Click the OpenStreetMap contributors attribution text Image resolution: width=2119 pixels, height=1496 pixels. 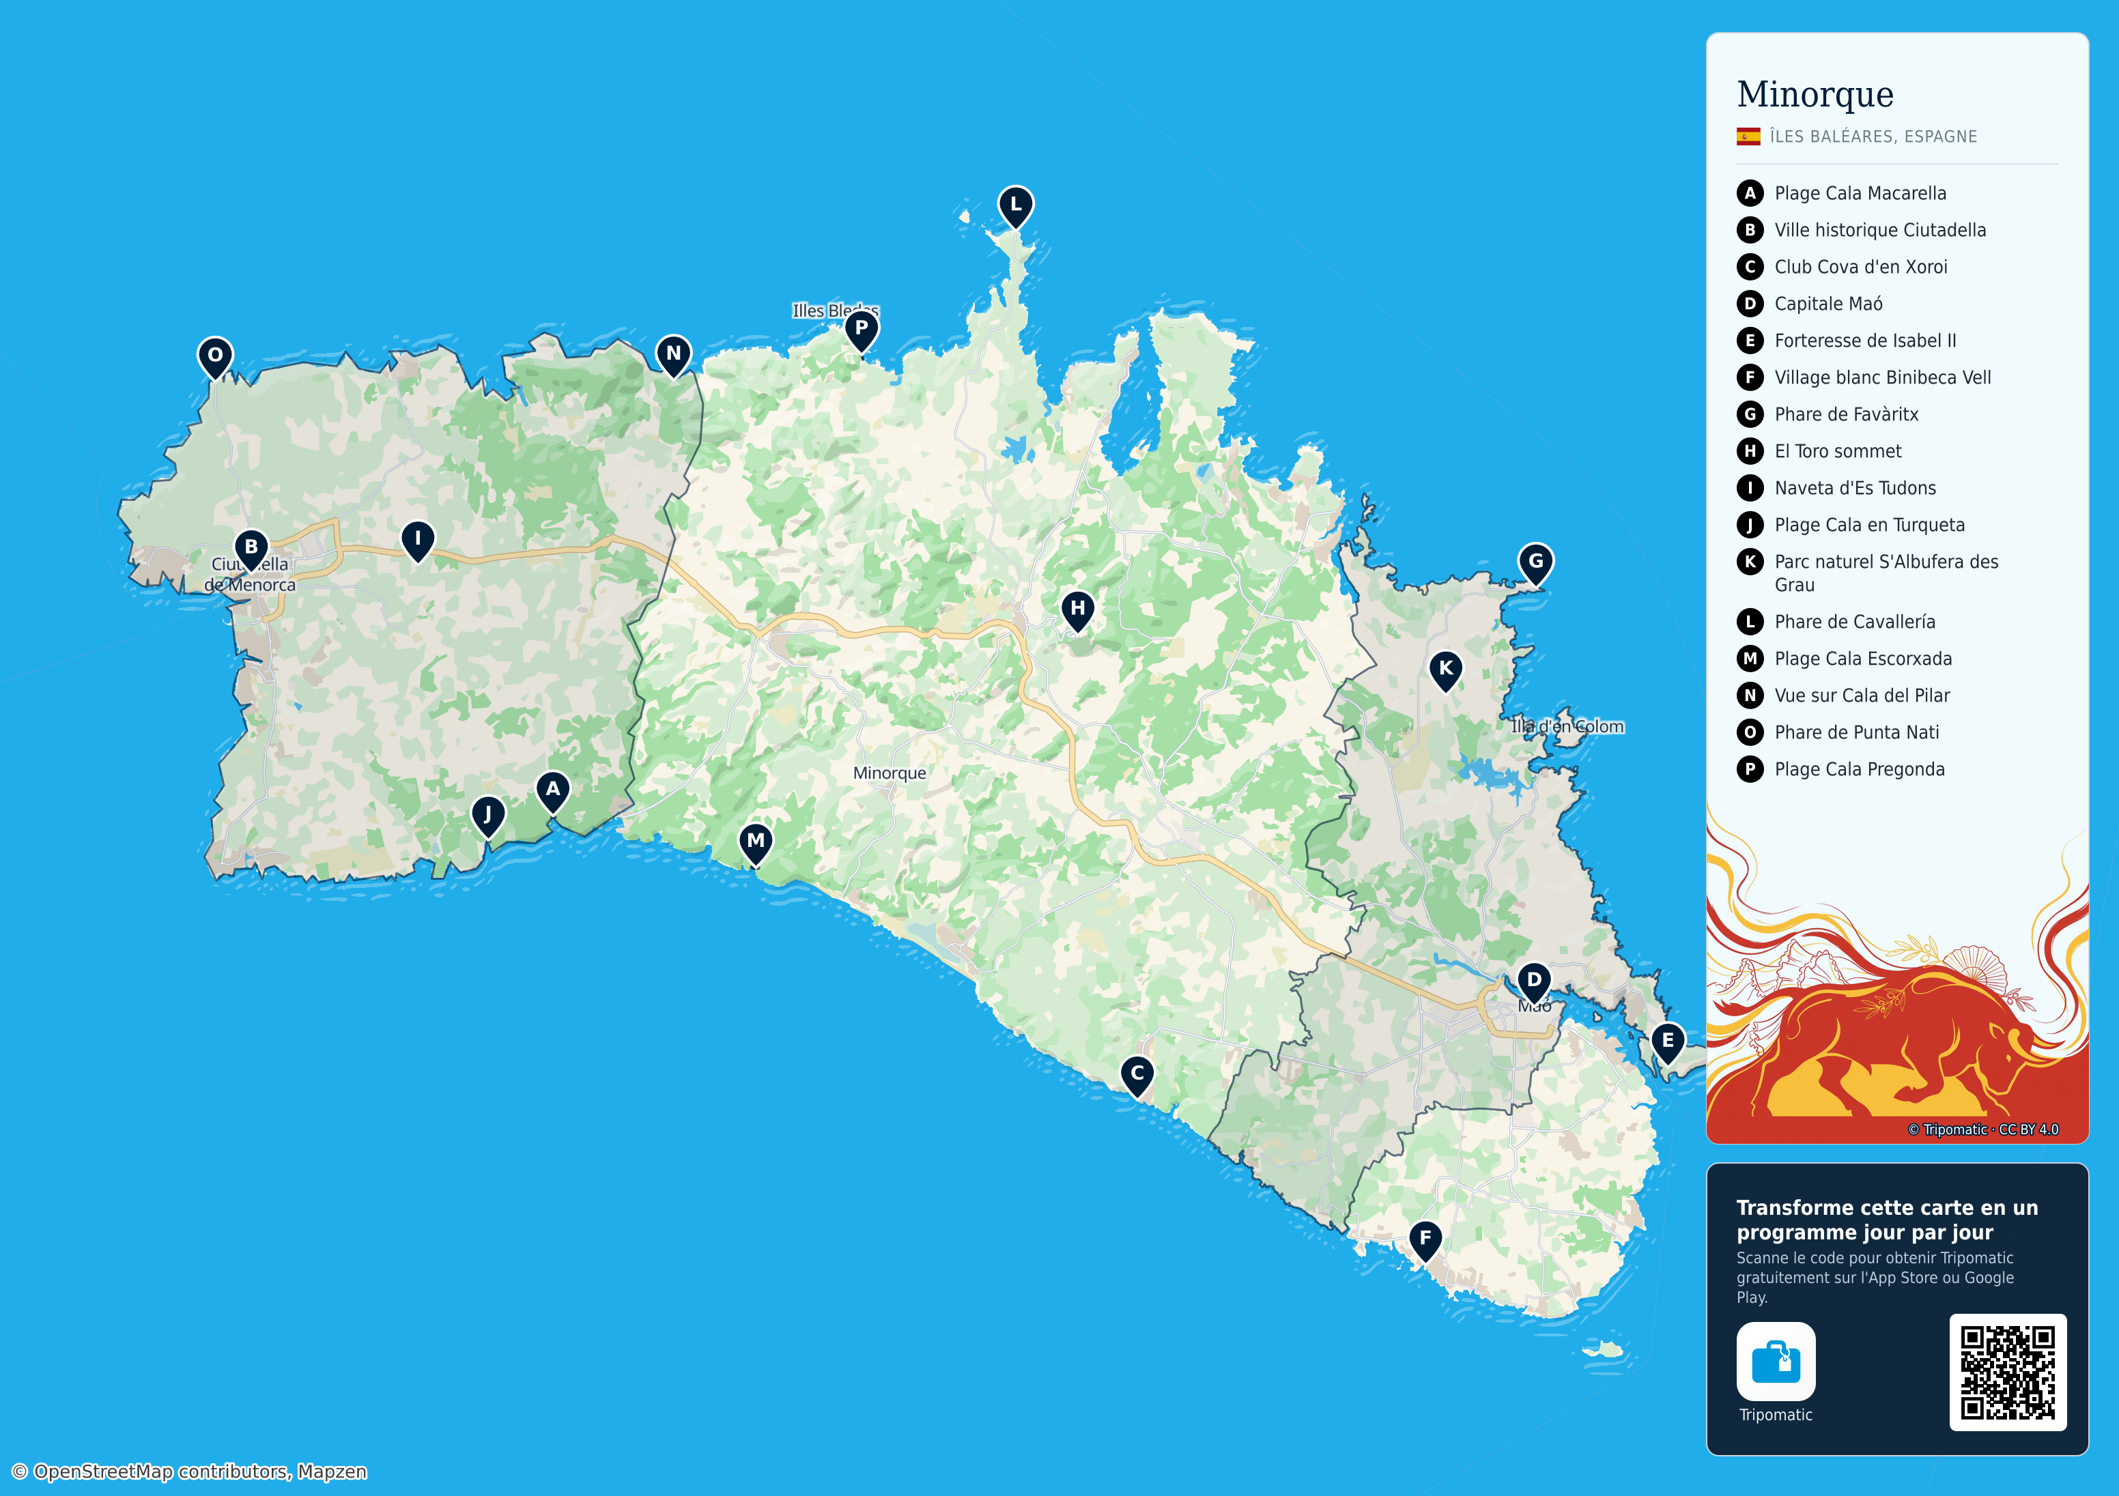click(189, 1471)
